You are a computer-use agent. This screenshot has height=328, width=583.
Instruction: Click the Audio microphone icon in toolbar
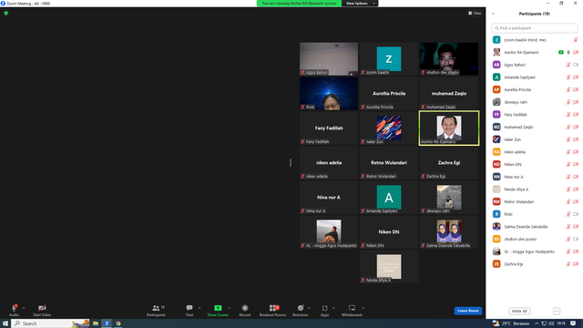point(15,308)
